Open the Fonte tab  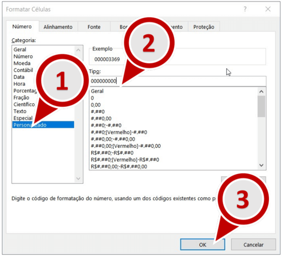[94, 27]
